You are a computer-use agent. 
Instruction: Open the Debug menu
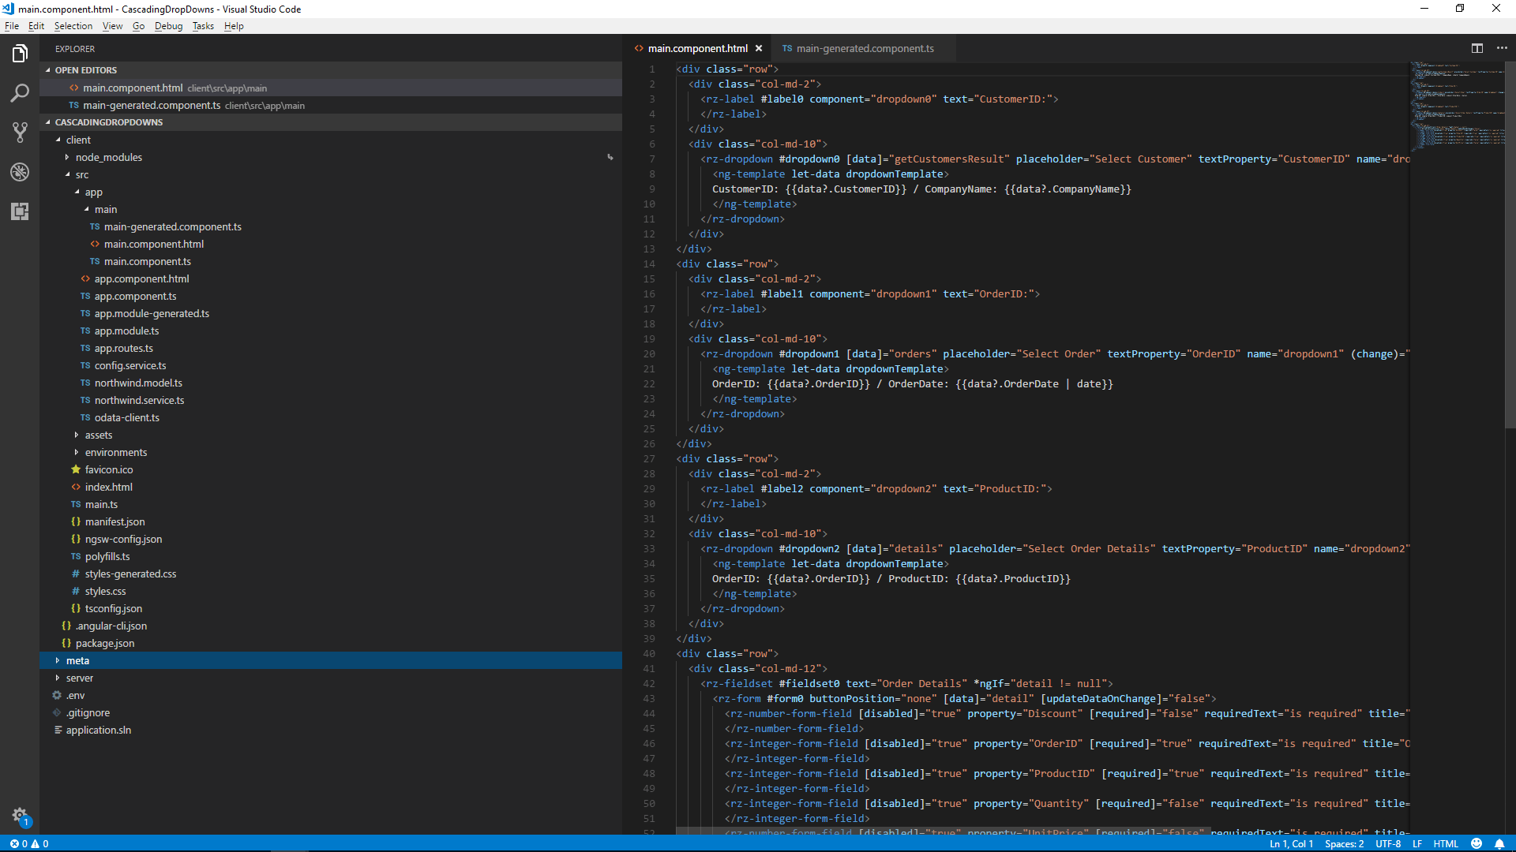[x=168, y=26]
